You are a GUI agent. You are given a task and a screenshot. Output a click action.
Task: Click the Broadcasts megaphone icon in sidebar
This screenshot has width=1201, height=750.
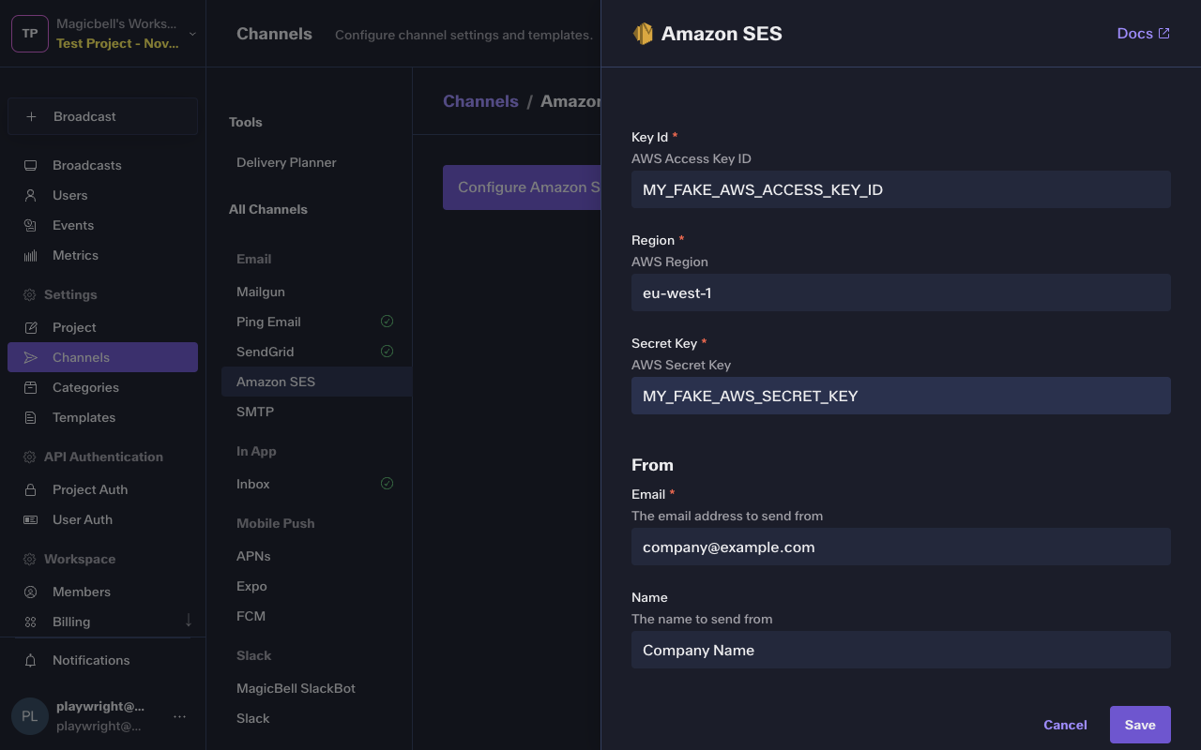point(30,165)
